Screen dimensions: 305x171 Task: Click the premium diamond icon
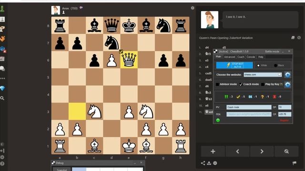2,88
